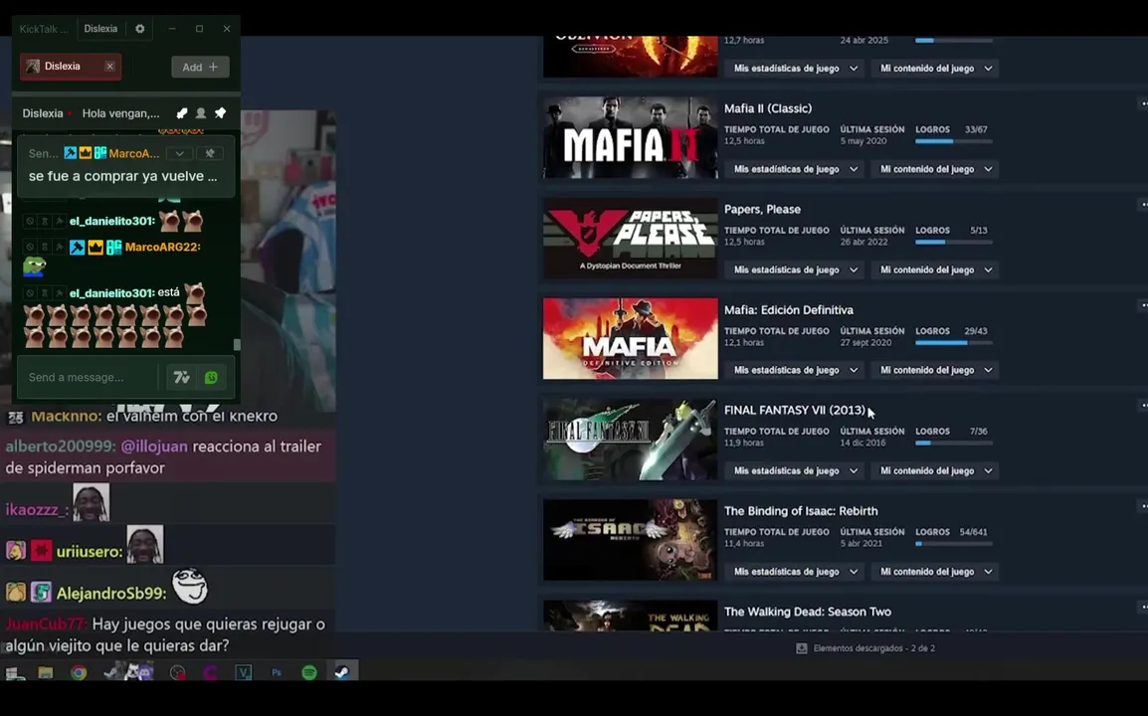
Task: Expand Oblivion 'Mi contenido del juego' dropdown
Action: pos(935,68)
